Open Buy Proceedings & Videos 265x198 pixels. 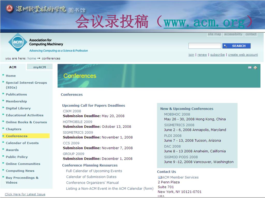coord(22,180)
